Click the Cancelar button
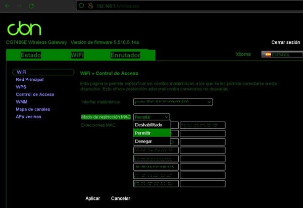This screenshot has width=303, height=208. point(121,198)
